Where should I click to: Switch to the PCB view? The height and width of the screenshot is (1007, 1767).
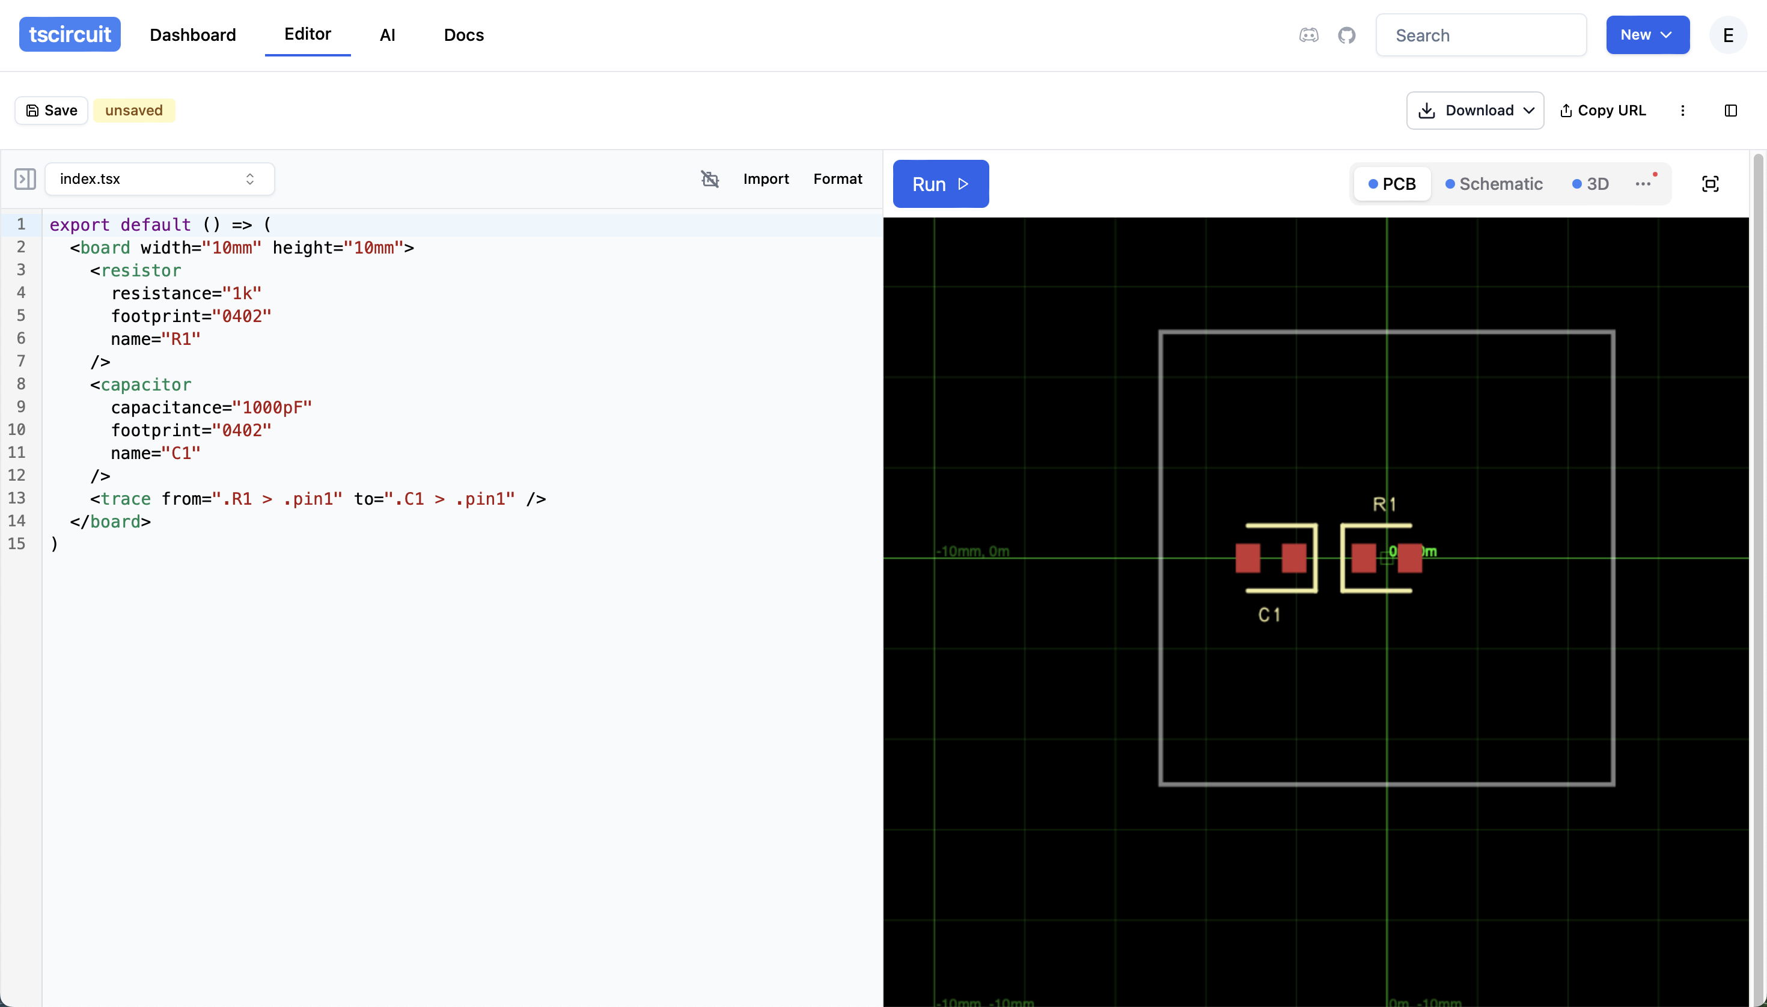coord(1392,184)
